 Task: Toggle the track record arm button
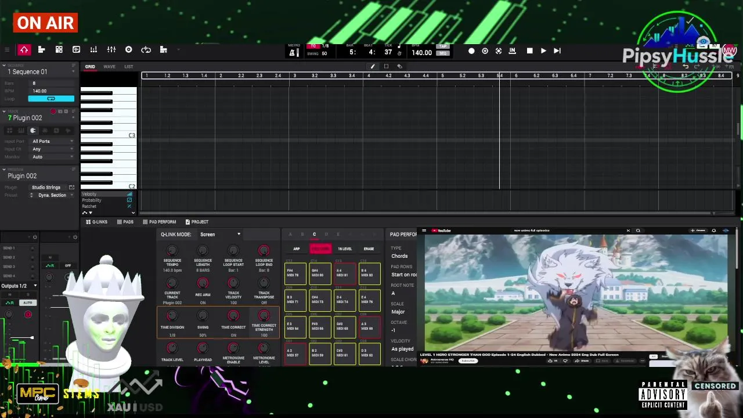(x=53, y=111)
